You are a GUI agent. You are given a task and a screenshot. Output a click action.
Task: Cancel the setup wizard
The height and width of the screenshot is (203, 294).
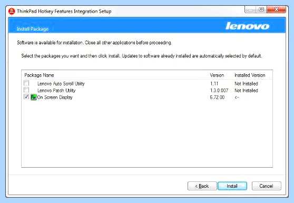[267, 186]
